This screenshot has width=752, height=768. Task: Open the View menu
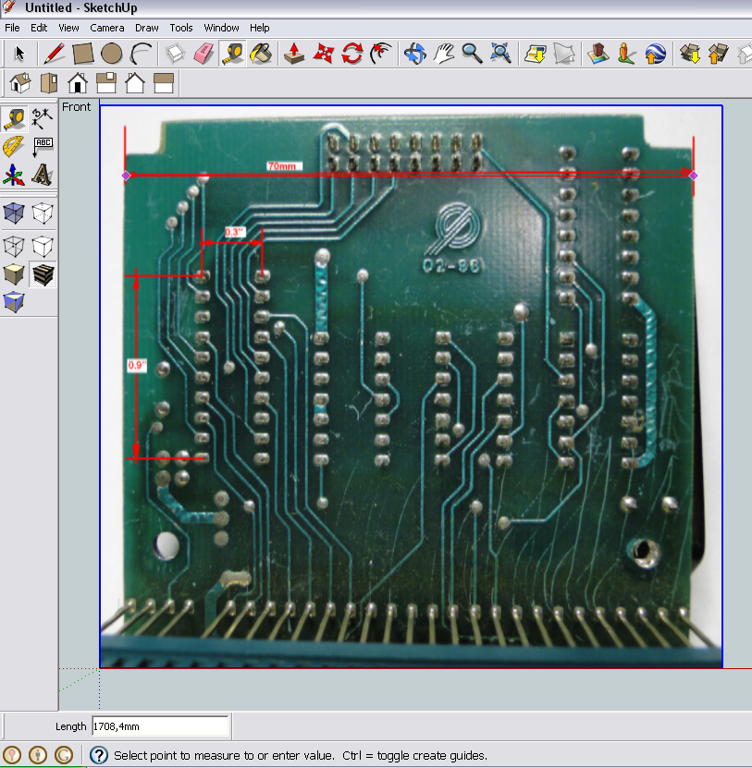tap(68, 28)
